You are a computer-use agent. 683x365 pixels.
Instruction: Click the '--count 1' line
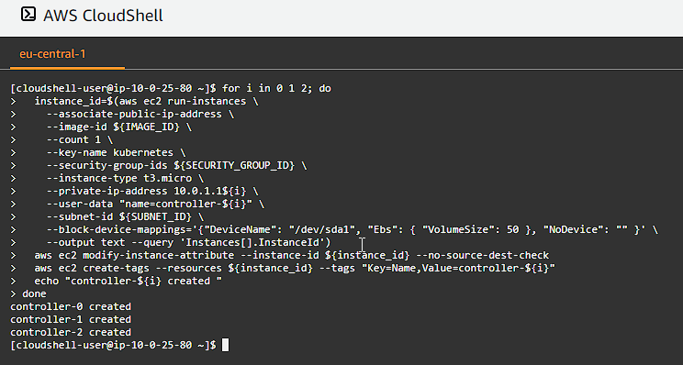(79, 139)
